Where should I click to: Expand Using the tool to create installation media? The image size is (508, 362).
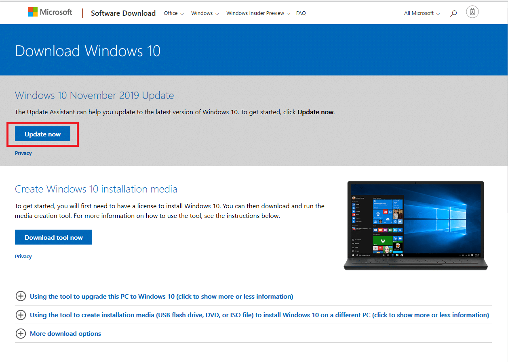(259, 315)
